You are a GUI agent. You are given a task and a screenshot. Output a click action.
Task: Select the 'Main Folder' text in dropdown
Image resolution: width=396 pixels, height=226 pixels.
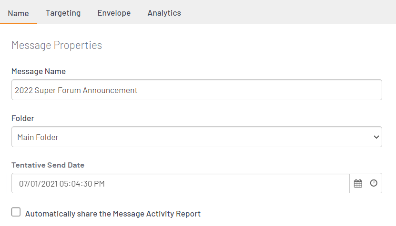(x=38, y=137)
